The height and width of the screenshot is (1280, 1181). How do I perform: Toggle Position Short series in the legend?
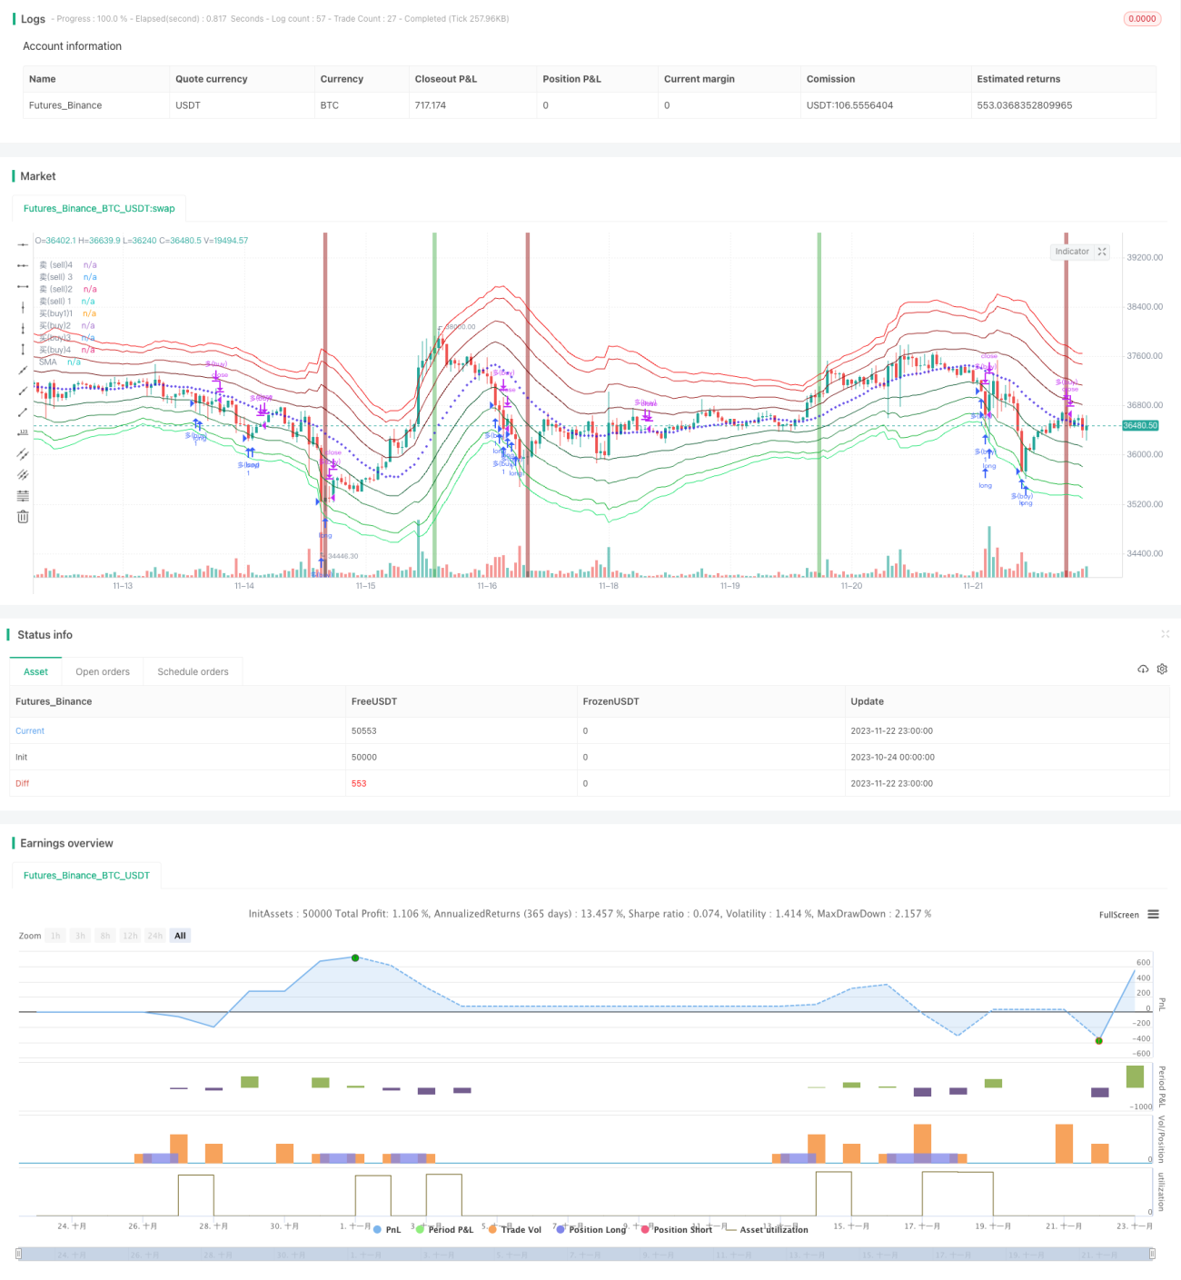676,1229
